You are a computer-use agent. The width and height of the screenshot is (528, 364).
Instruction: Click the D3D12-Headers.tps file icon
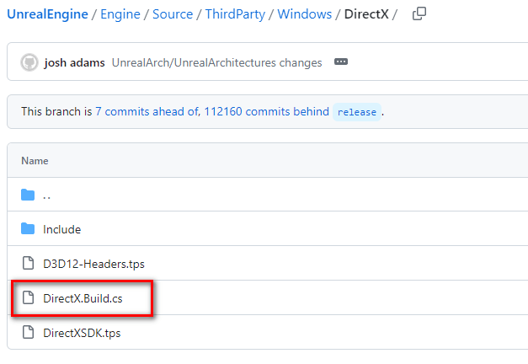click(28, 263)
